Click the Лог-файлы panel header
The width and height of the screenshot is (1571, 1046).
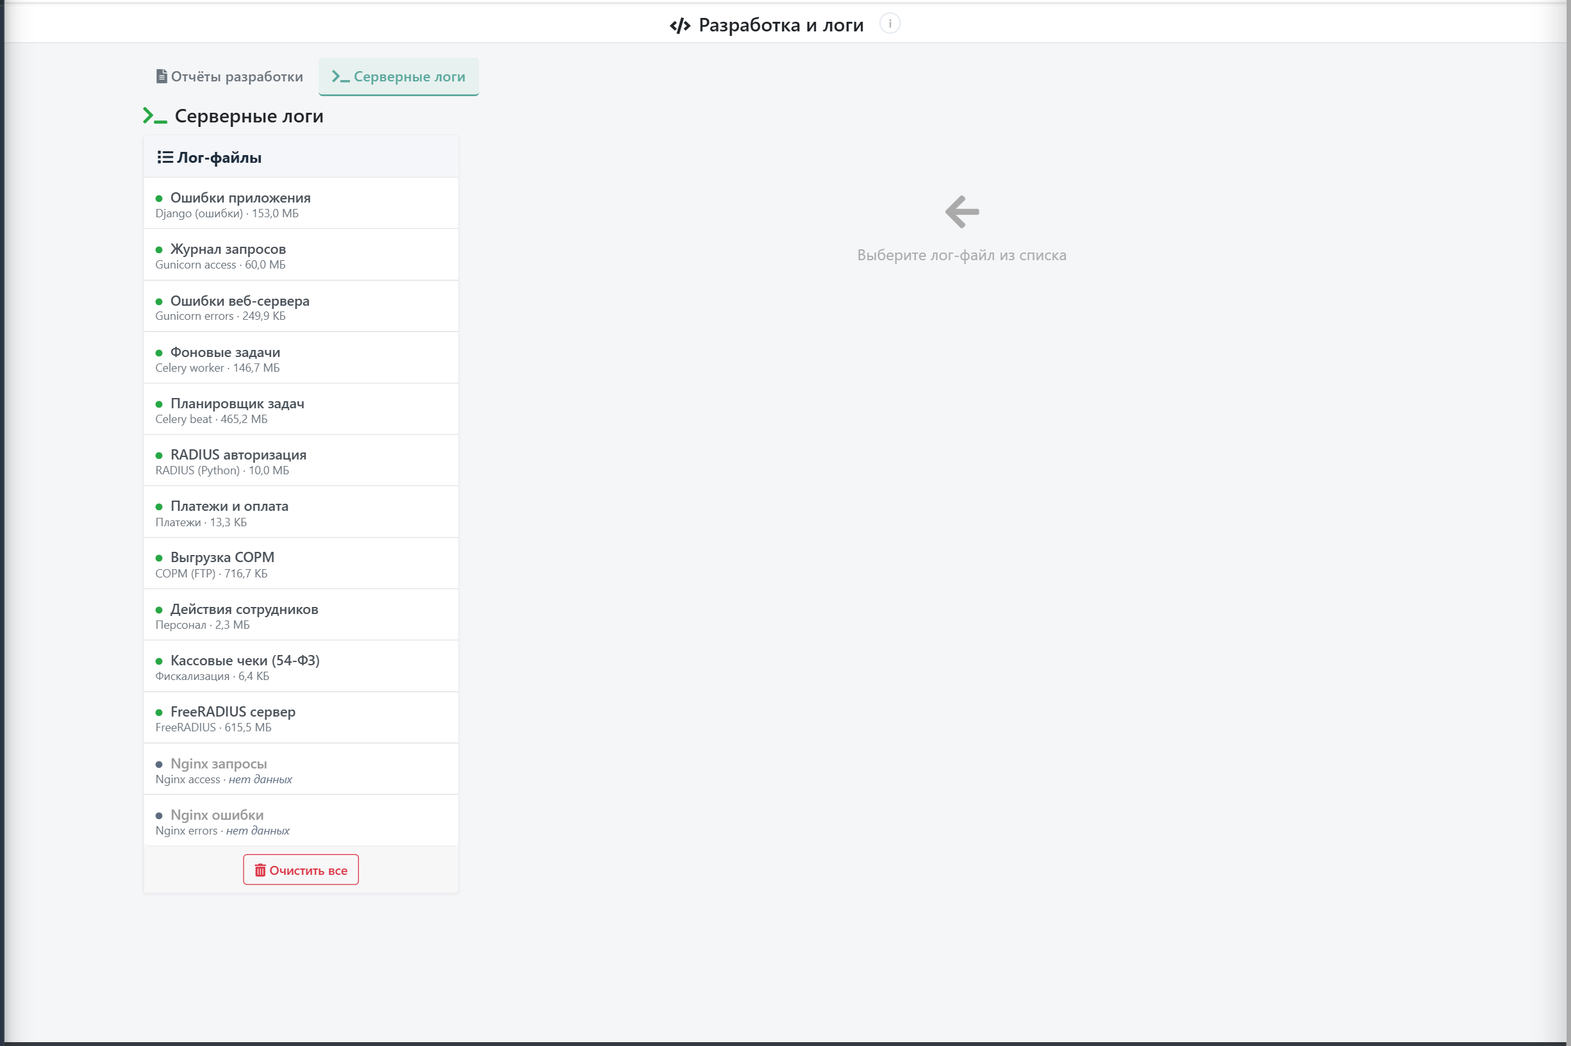pyautogui.click(x=301, y=157)
